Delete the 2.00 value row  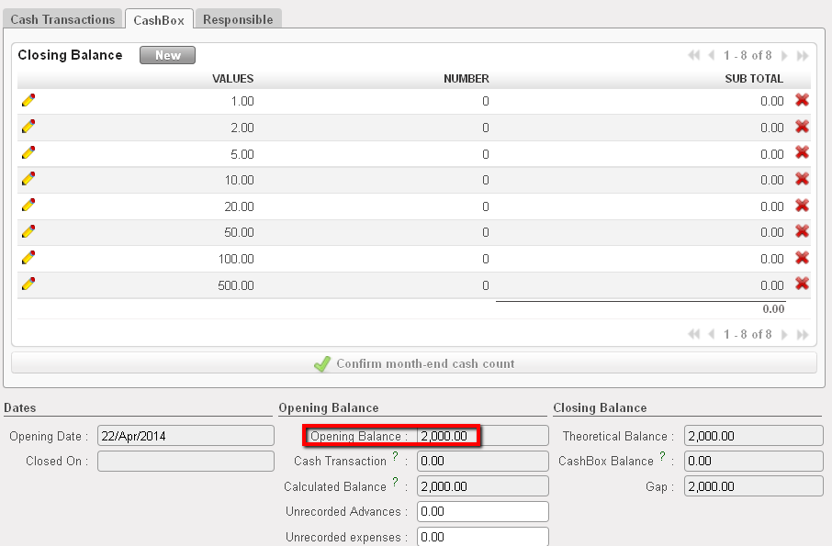tap(802, 127)
